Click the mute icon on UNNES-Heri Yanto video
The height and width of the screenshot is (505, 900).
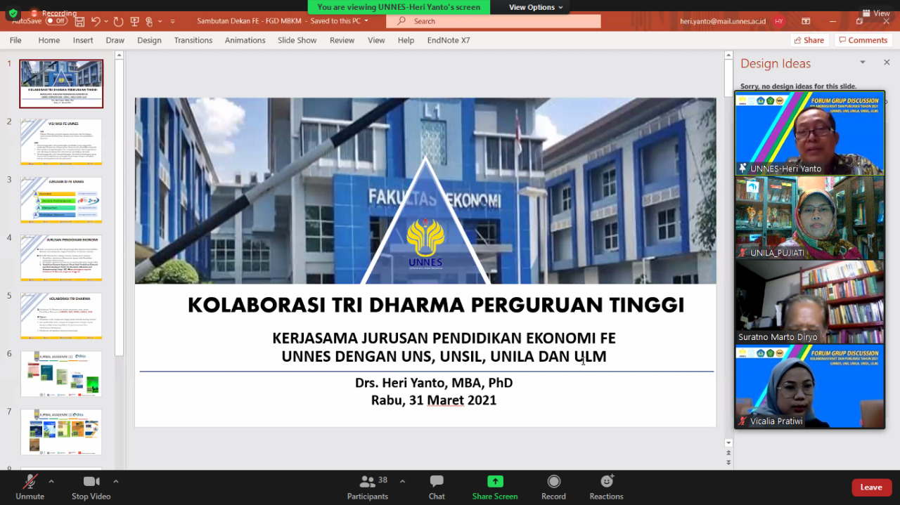coord(742,169)
